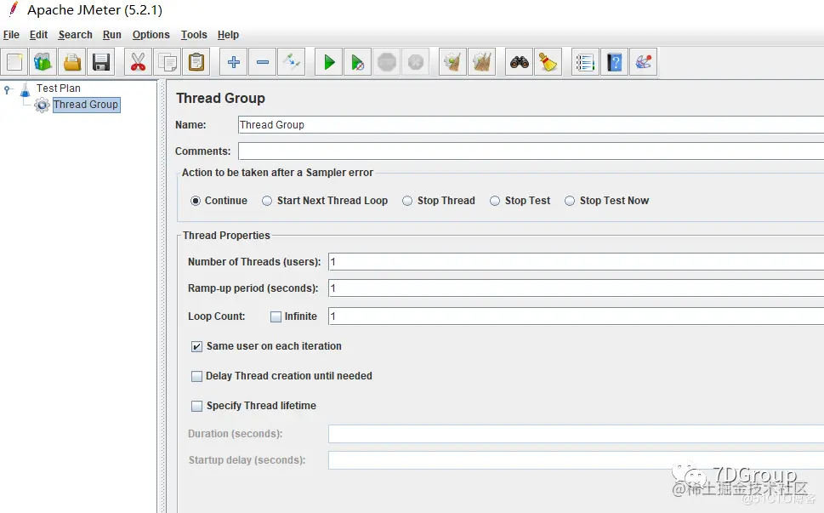Select the Stop Test Now radio button
This screenshot has width=824, height=513.
570,201
